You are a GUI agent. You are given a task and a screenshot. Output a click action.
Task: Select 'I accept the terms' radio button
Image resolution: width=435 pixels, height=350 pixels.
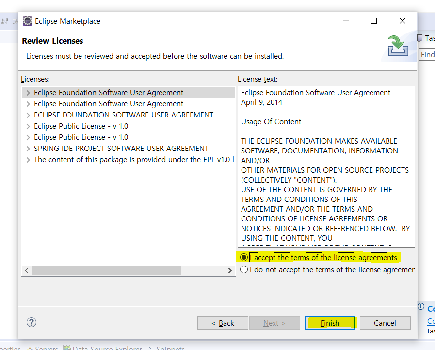(244, 257)
